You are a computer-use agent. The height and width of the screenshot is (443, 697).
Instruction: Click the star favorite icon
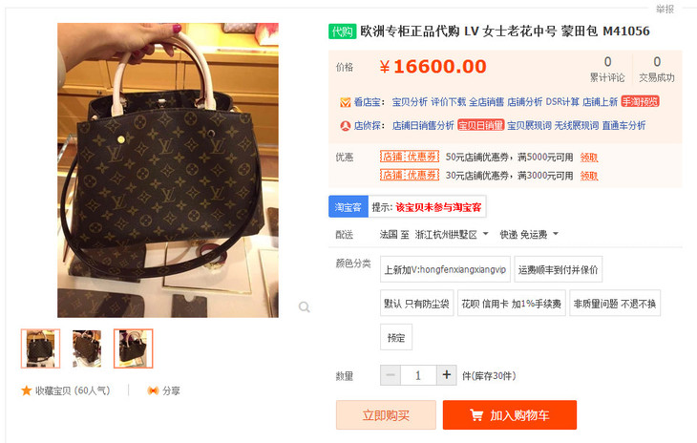coord(26,390)
